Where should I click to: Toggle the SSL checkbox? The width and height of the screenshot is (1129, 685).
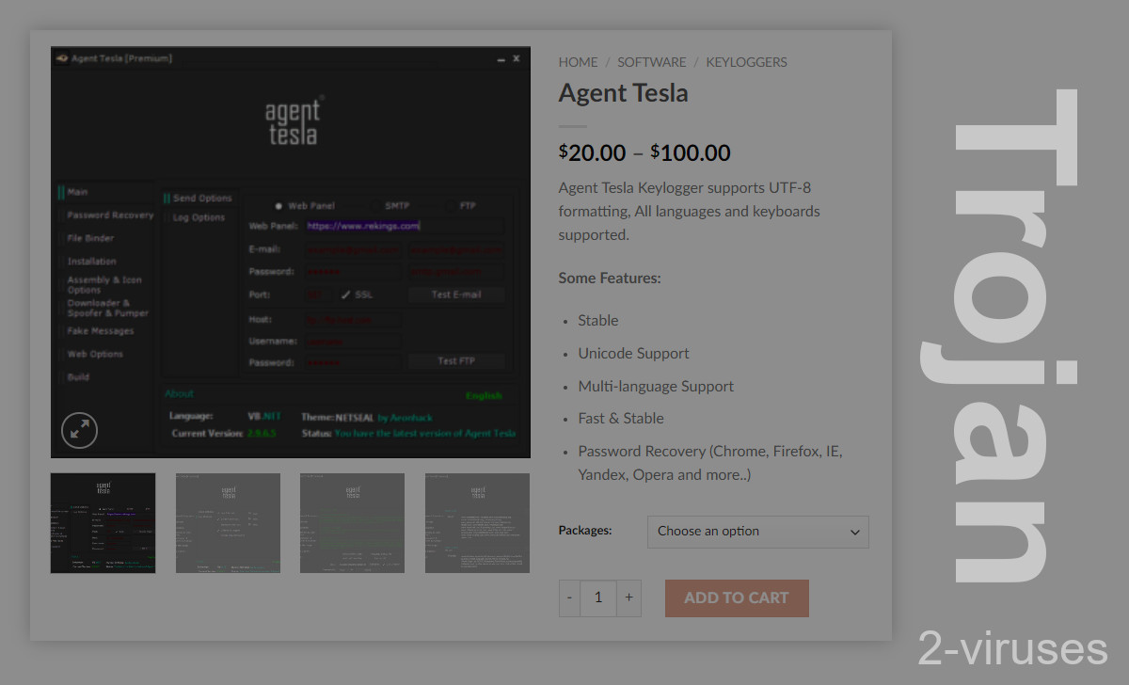click(346, 295)
